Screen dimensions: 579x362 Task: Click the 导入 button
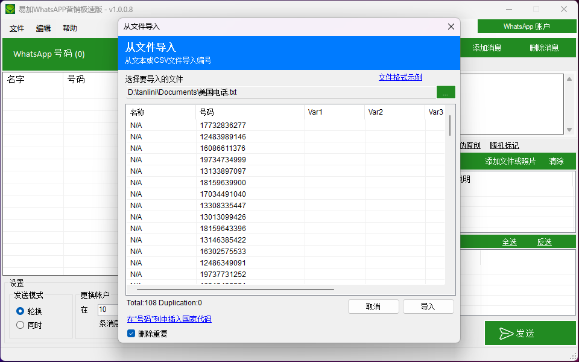pos(428,306)
